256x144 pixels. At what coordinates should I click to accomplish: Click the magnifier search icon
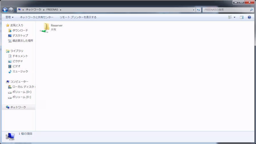pyautogui.click(x=251, y=10)
